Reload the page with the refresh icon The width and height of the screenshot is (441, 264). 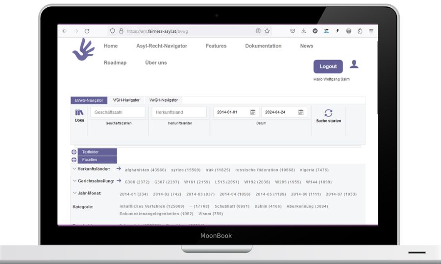[x=87, y=31]
